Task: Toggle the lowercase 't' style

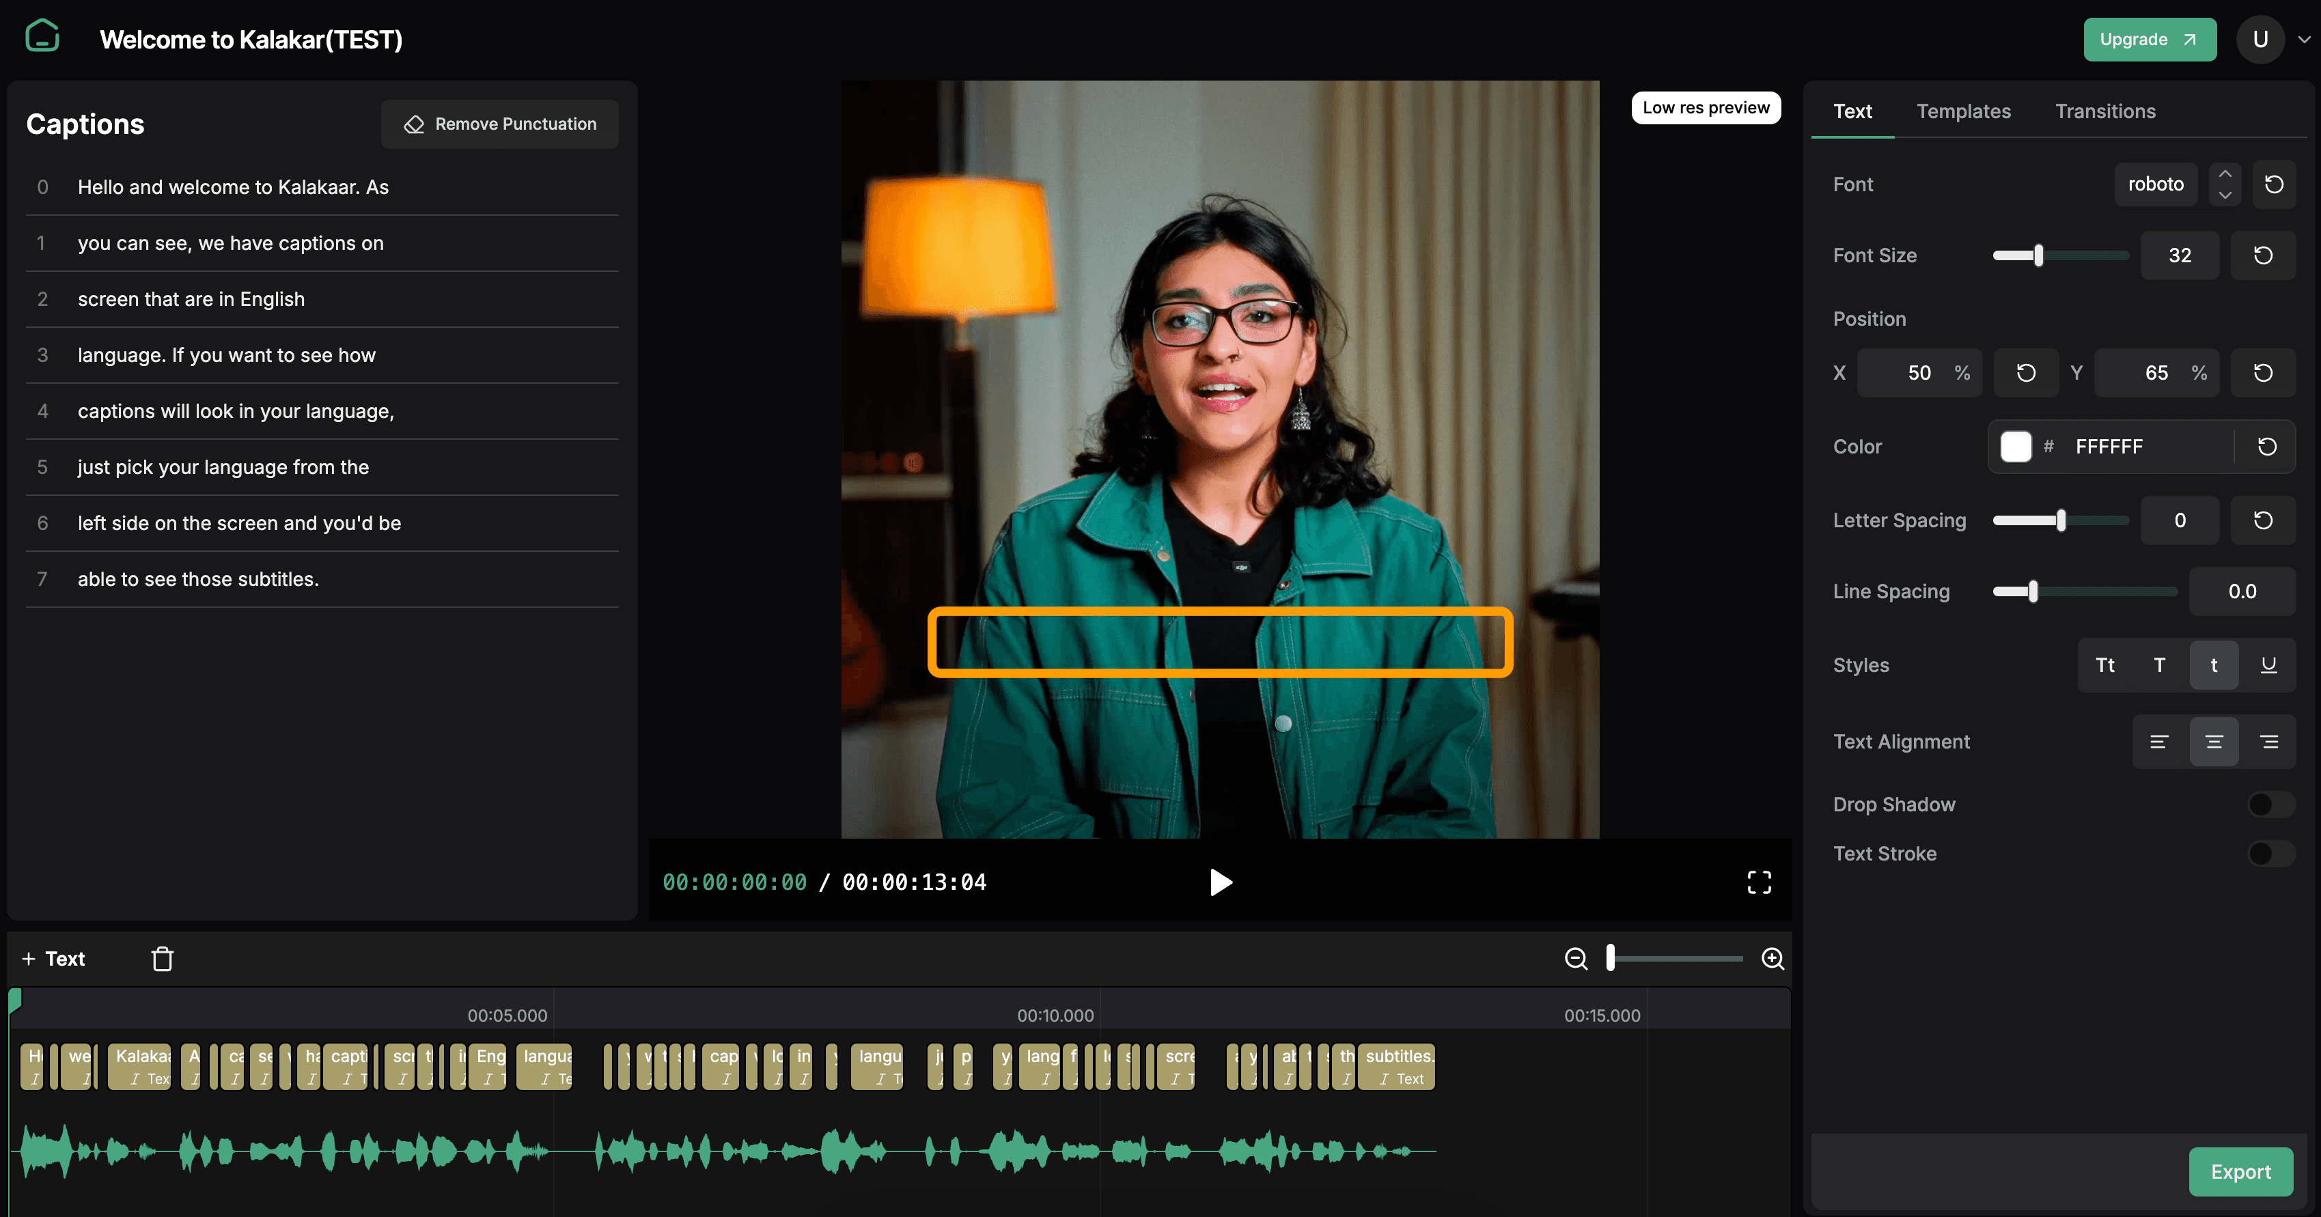Action: coord(2214,665)
